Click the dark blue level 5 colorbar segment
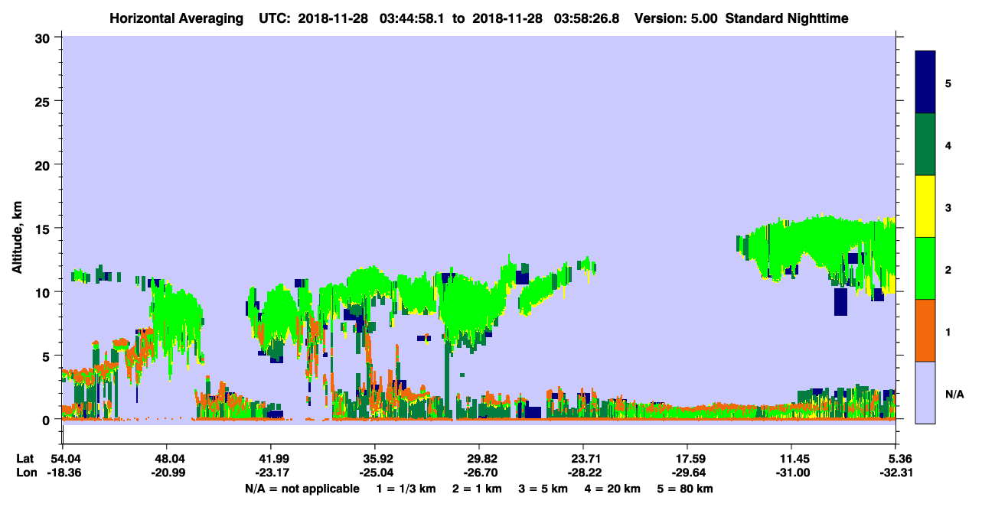 [x=925, y=83]
